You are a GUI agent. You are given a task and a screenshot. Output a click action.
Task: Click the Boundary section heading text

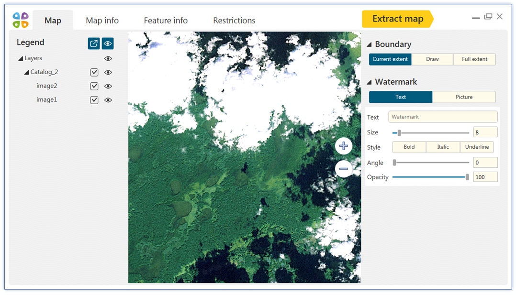coord(393,44)
